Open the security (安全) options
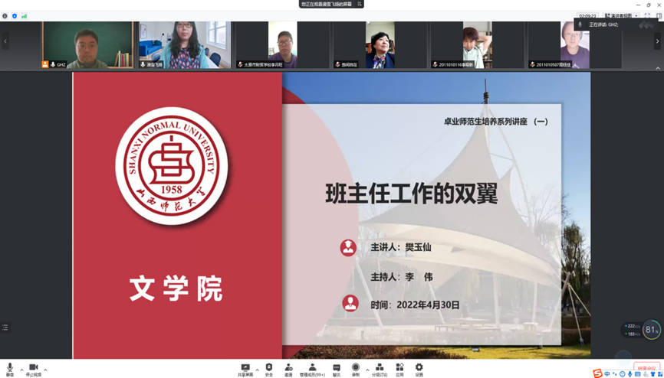This screenshot has height=378, width=664. click(269, 368)
